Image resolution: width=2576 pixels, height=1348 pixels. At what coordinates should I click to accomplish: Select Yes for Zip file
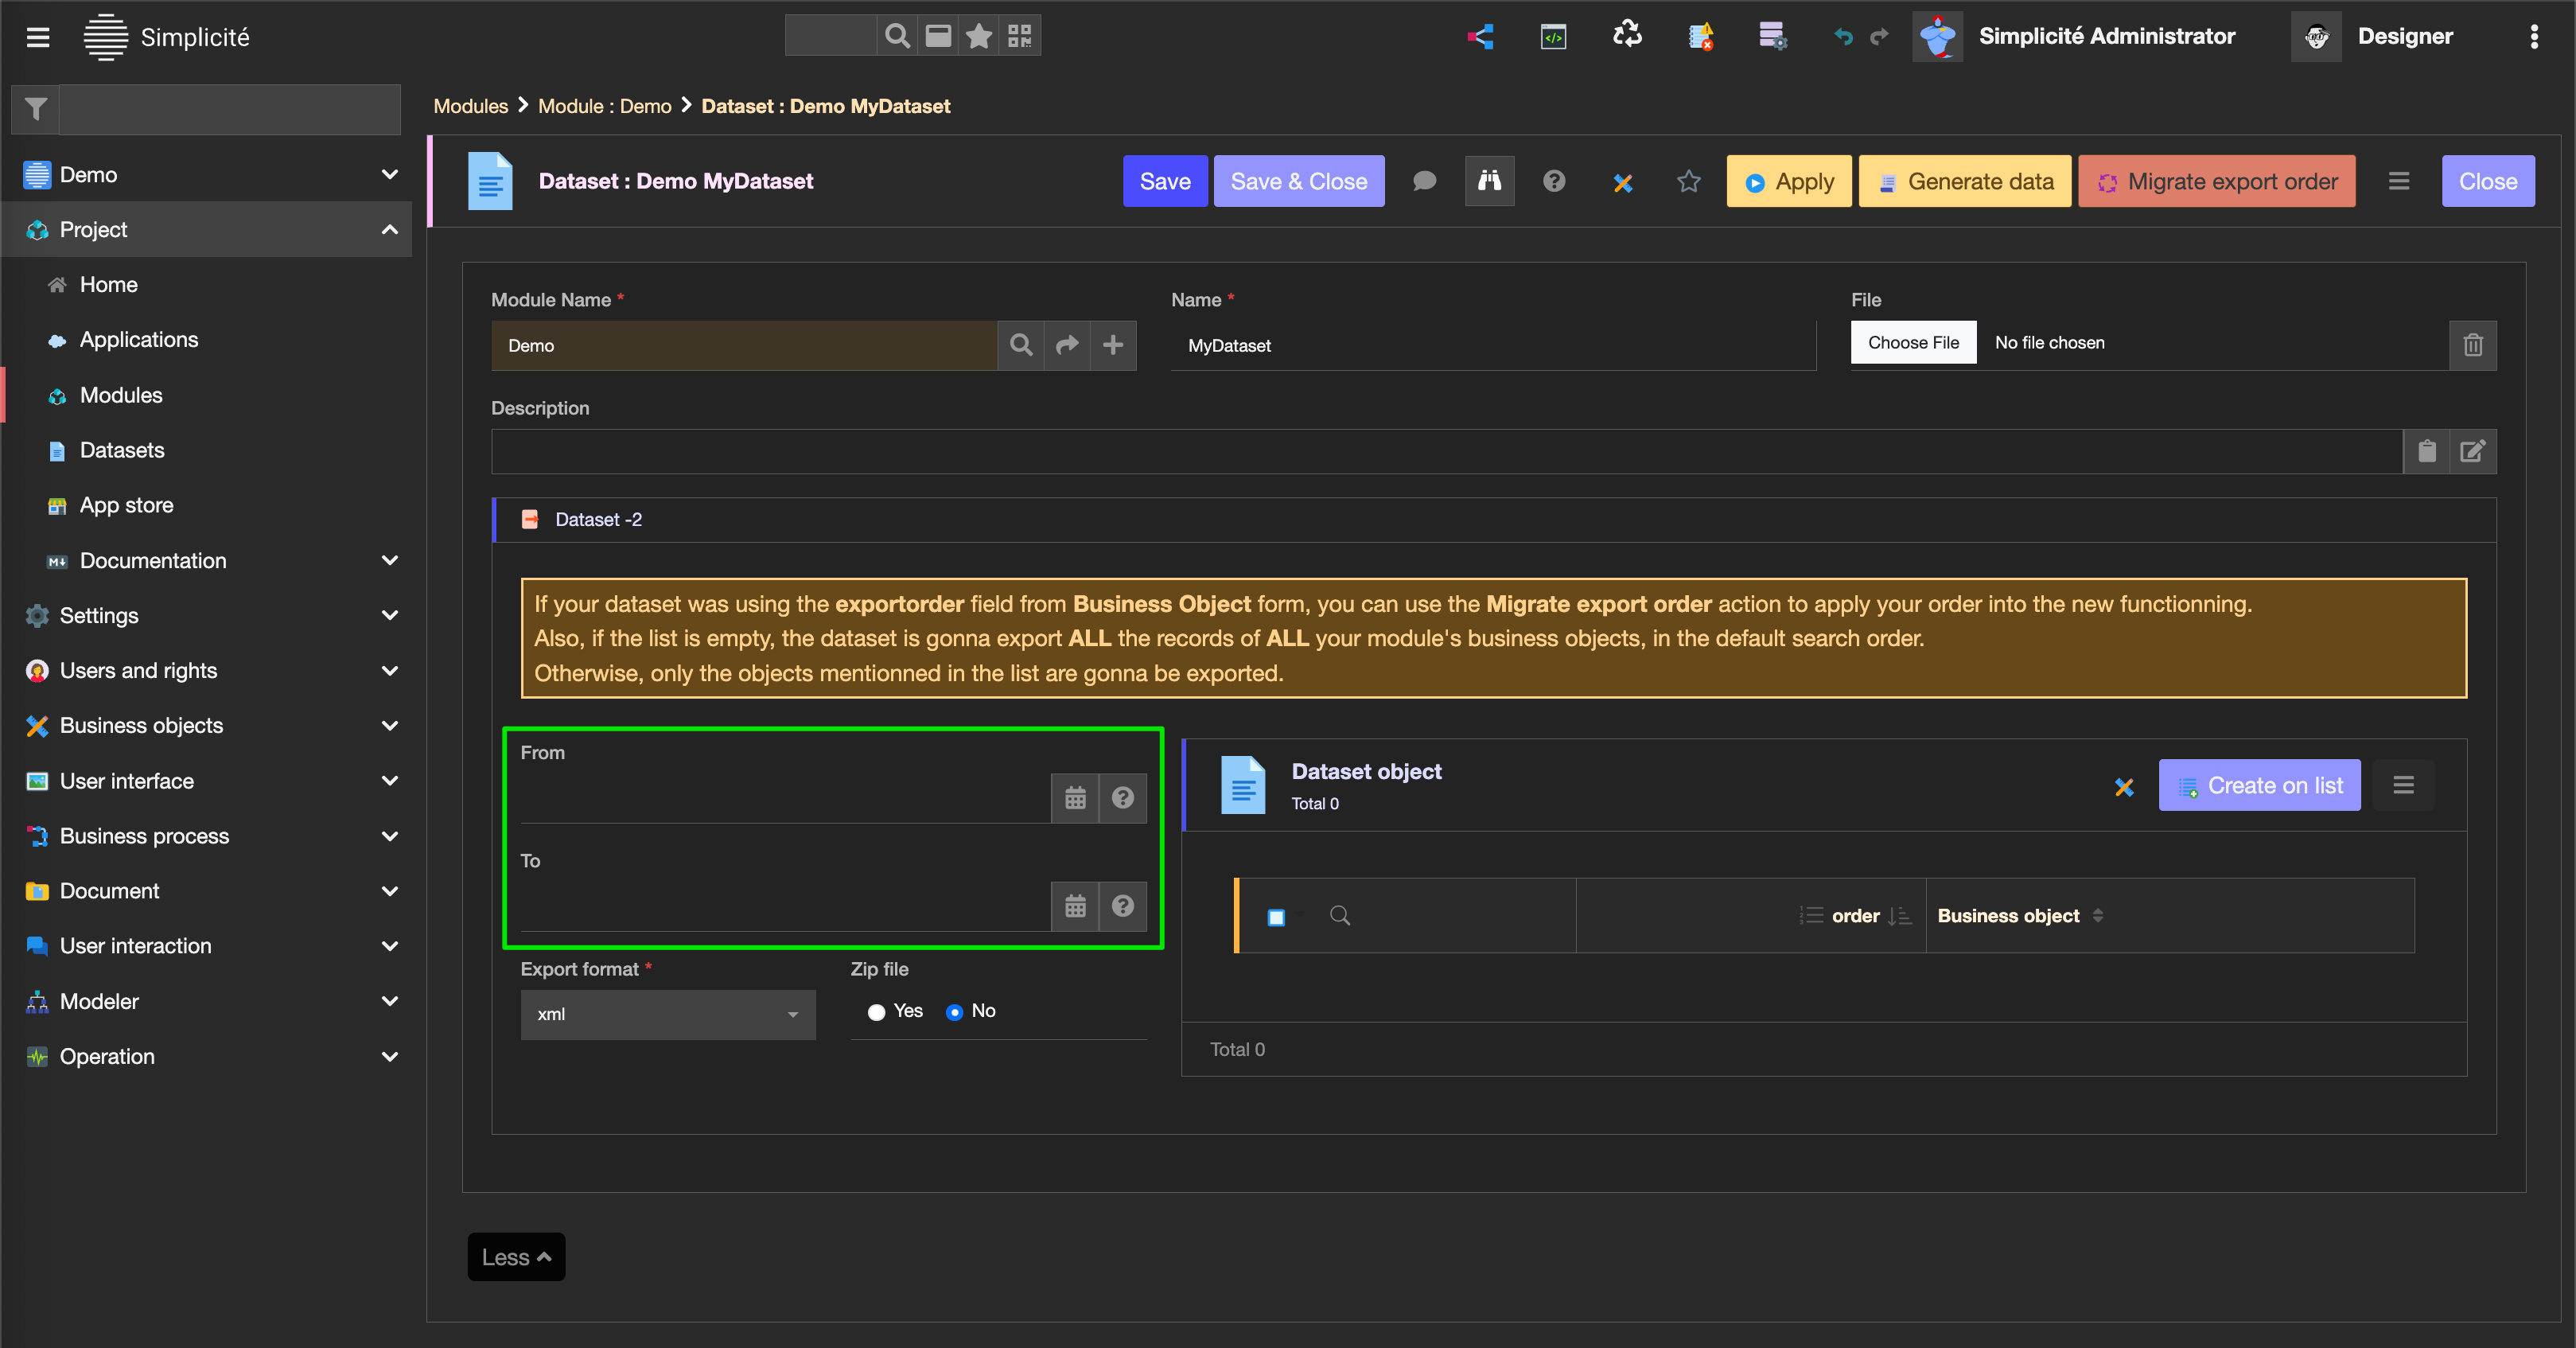pos(876,1012)
